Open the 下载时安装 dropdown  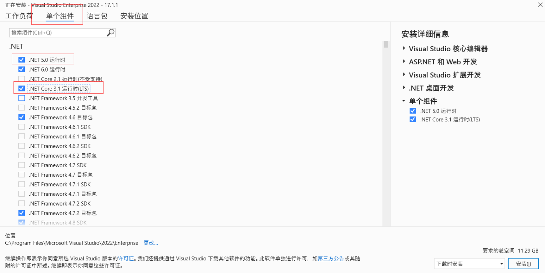469,263
